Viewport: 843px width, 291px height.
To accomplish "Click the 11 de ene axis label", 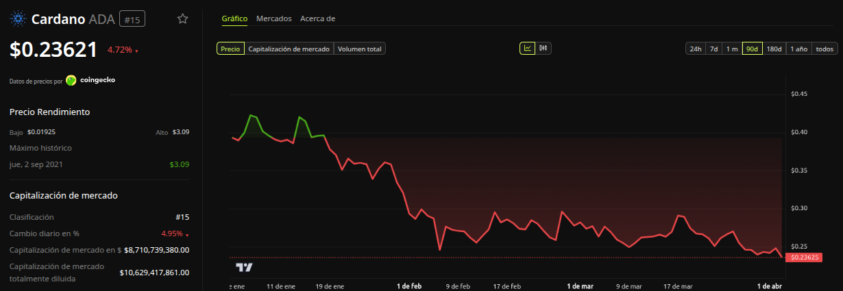I will [x=281, y=286].
